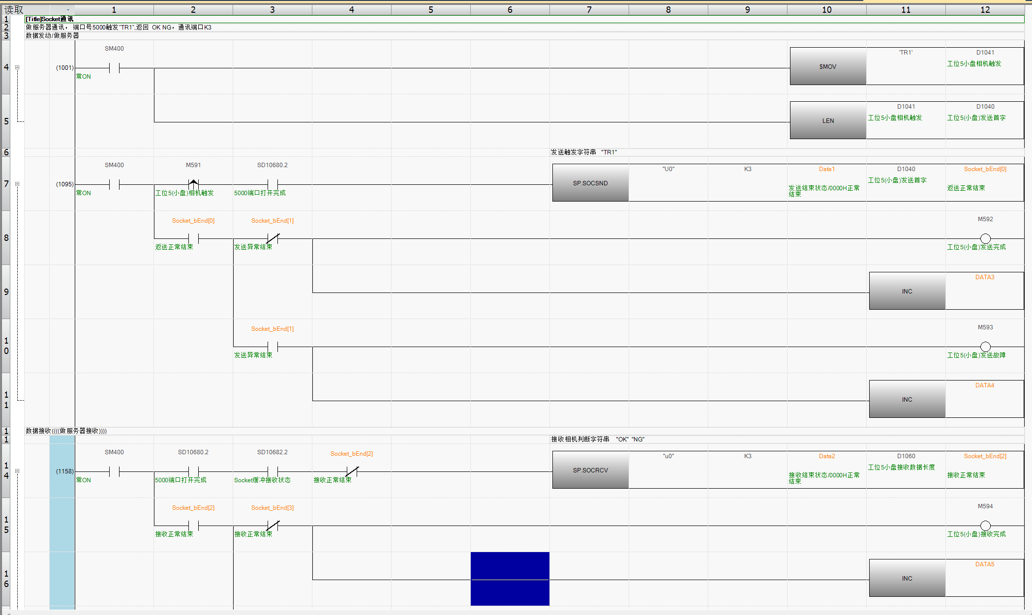Select the M594 output coil
Screen dimensions: 1032x615
point(985,526)
